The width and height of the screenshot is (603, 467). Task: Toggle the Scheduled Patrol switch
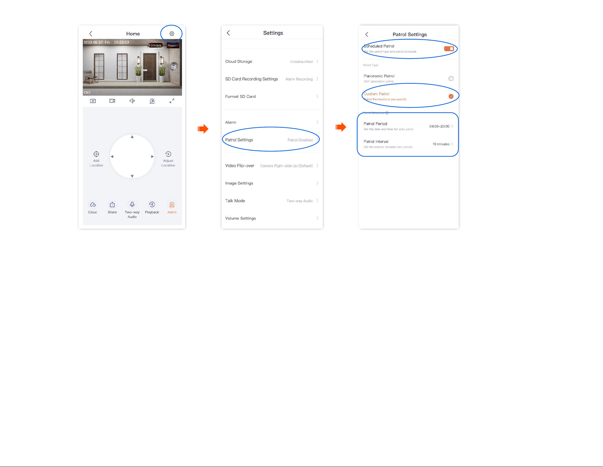click(449, 49)
